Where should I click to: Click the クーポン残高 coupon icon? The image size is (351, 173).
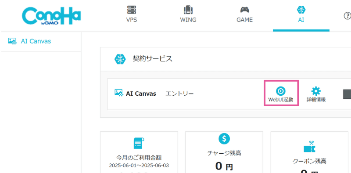[x=309, y=147]
